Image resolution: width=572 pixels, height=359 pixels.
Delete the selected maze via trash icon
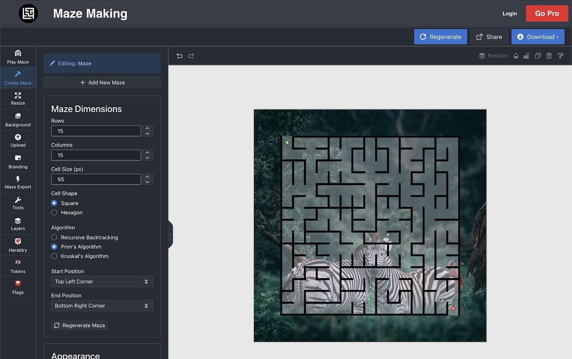549,56
